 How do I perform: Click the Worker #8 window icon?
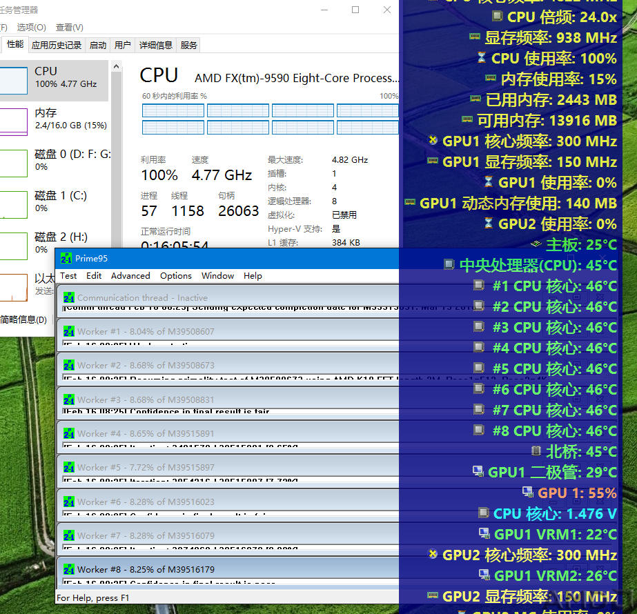68,569
